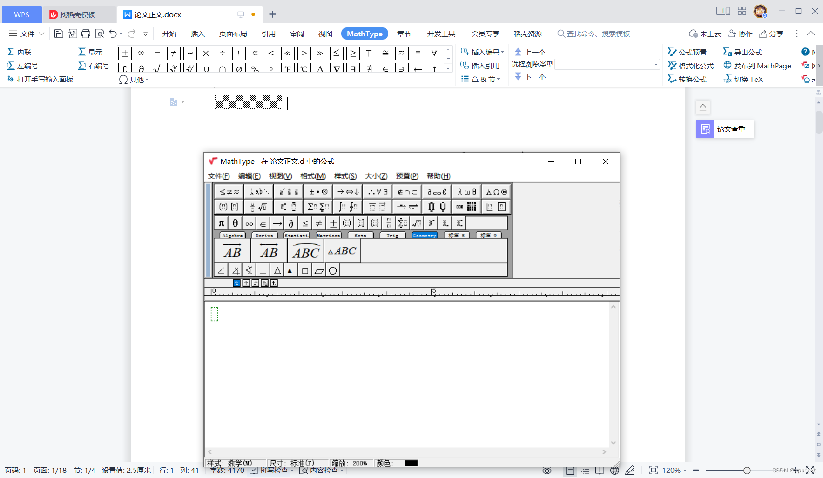The image size is (823, 478).
Task: Click the undo dropdown arrow in WPS
Action: point(121,34)
